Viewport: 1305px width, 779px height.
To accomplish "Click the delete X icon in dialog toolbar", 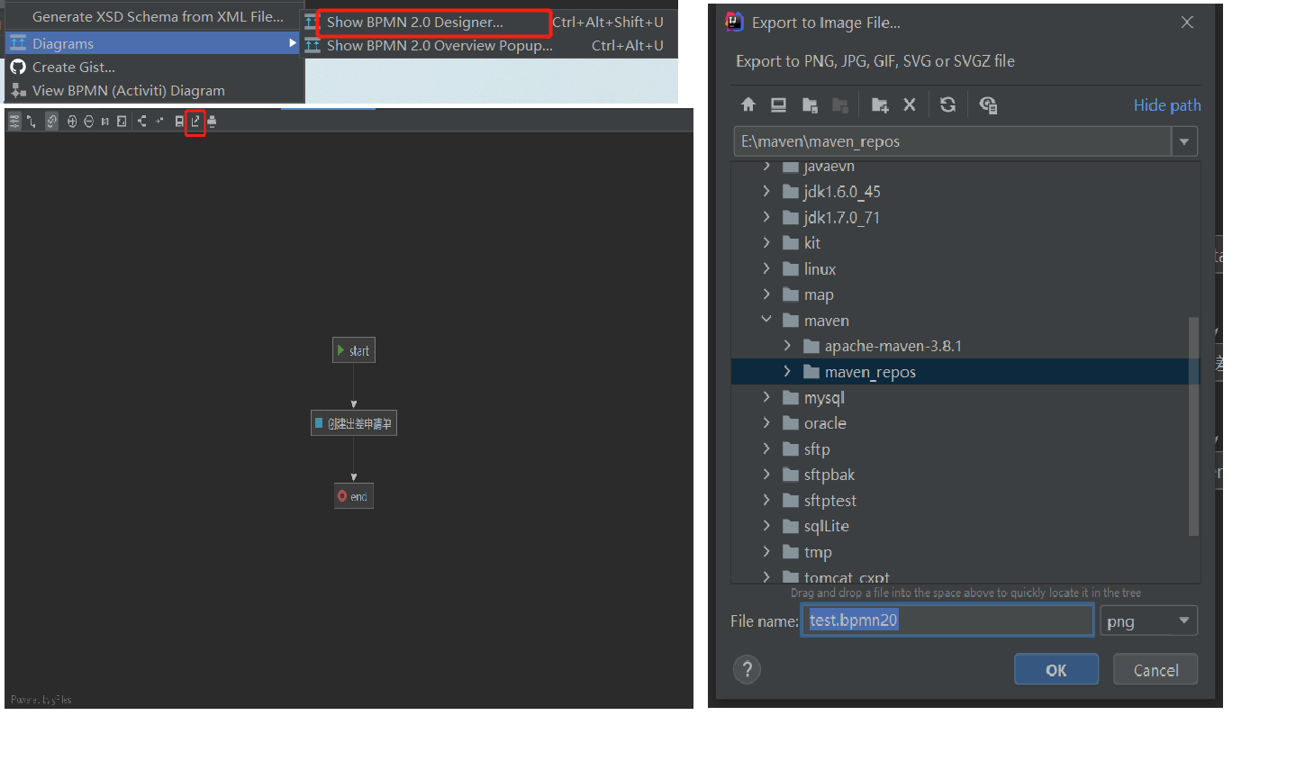I will (910, 104).
